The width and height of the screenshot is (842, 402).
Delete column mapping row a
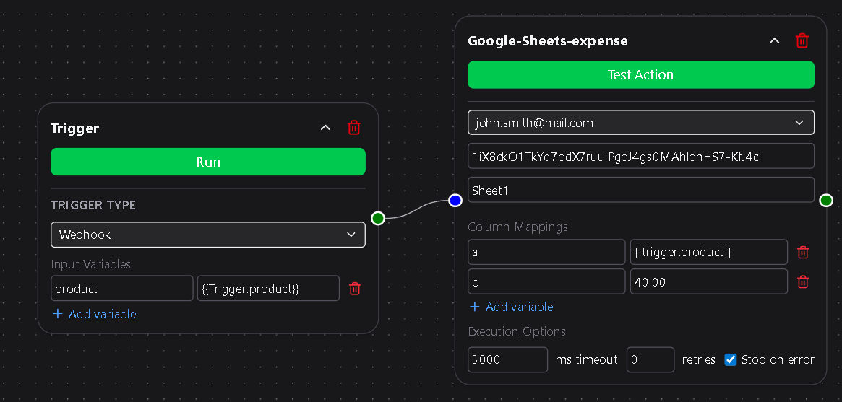pyautogui.click(x=802, y=252)
